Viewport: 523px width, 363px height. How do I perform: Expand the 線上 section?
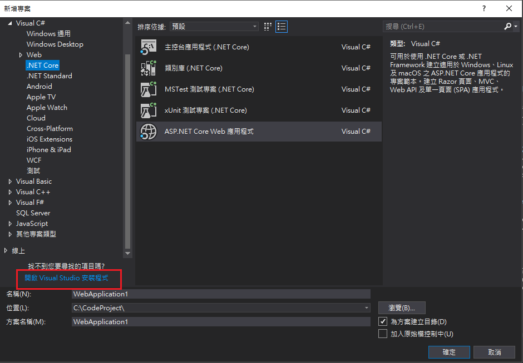[6, 250]
